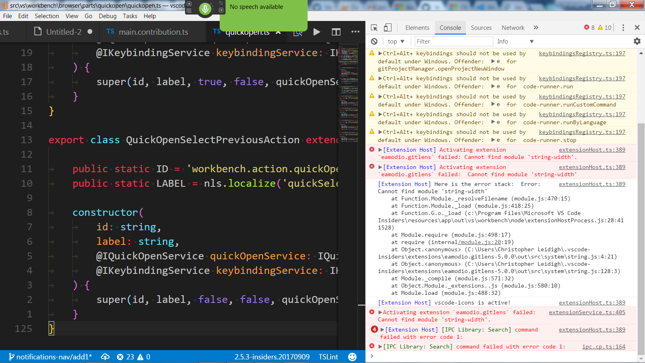The width and height of the screenshot is (645, 363).
Task: Toggle the device toolbar in DevTools
Action: (x=387, y=27)
